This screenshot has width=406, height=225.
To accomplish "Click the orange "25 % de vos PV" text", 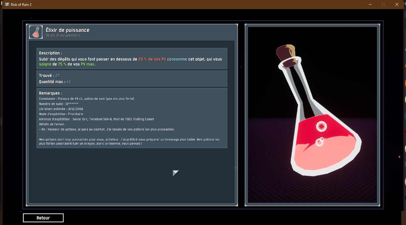I will (152, 59).
